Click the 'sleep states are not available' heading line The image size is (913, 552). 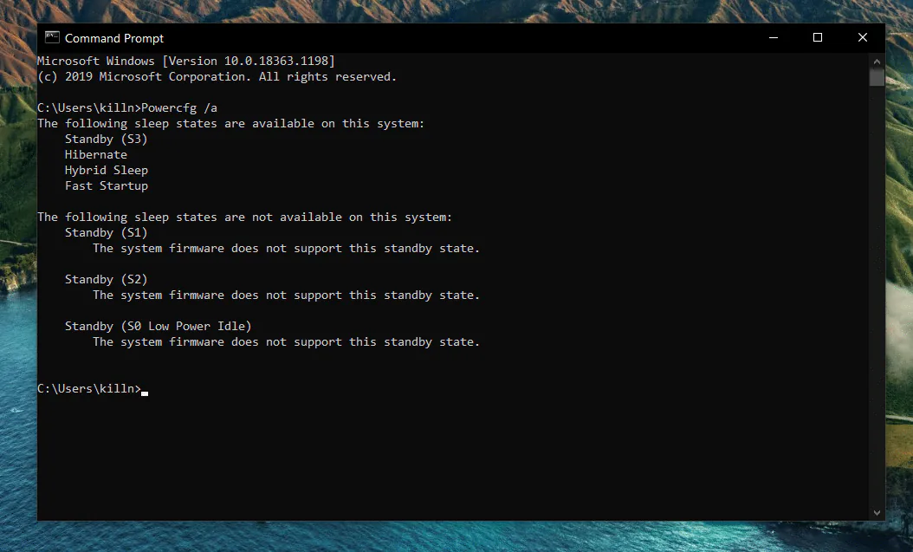coord(244,218)
